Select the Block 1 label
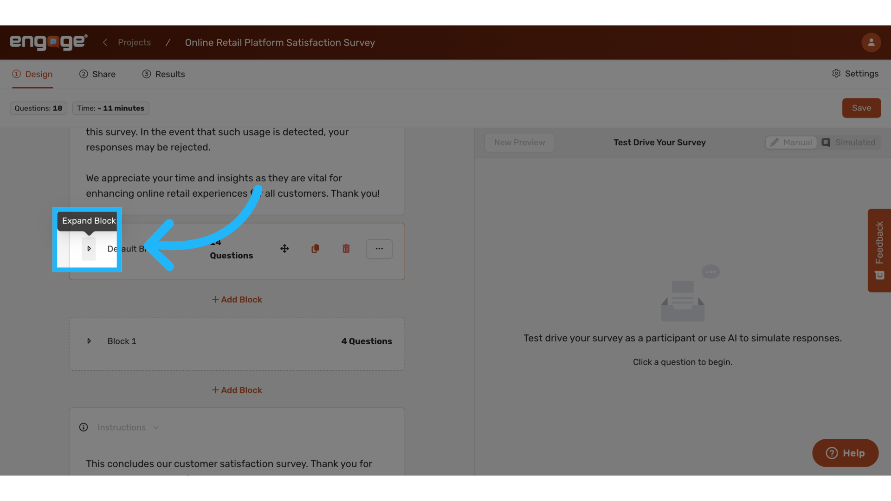 (x=122, y=341)
